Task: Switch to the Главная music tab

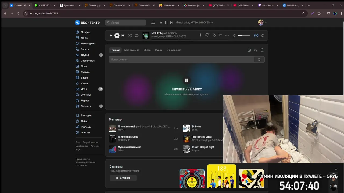Action: 115,50
